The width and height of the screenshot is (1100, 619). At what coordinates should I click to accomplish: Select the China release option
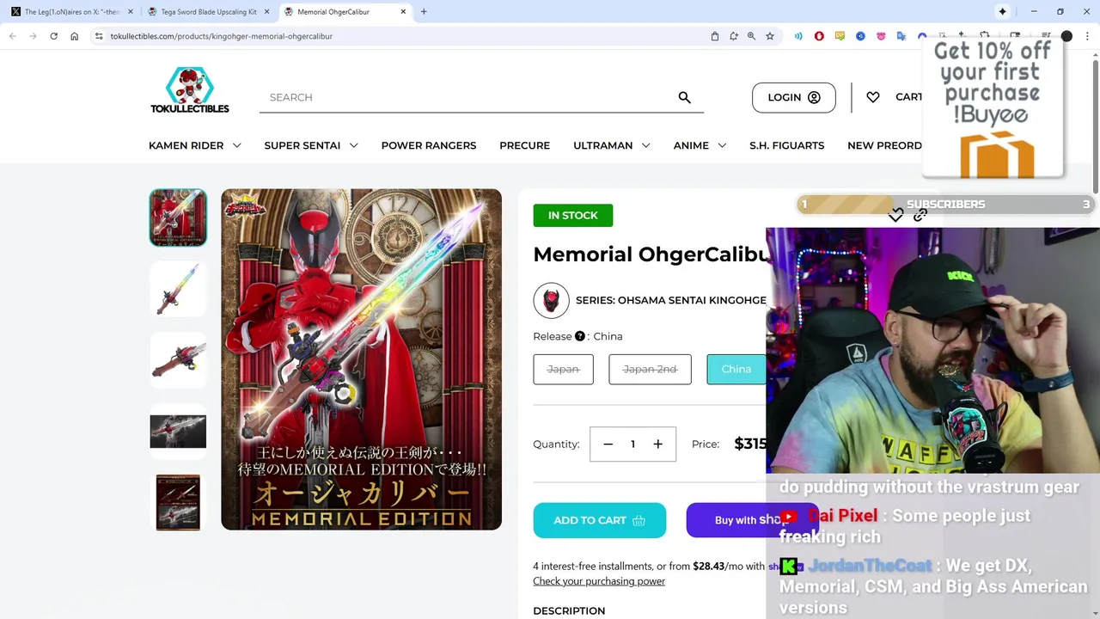click(x=736, y=369)
